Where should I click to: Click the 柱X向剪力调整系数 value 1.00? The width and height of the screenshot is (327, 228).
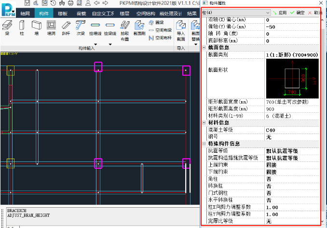292,208
